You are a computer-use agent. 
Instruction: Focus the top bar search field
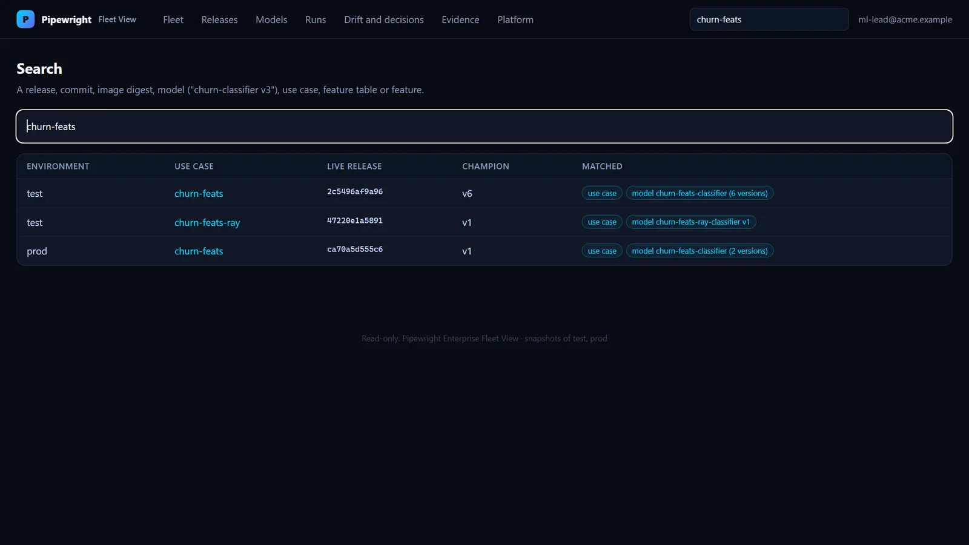pyautogui.click(x=769, y=19)
